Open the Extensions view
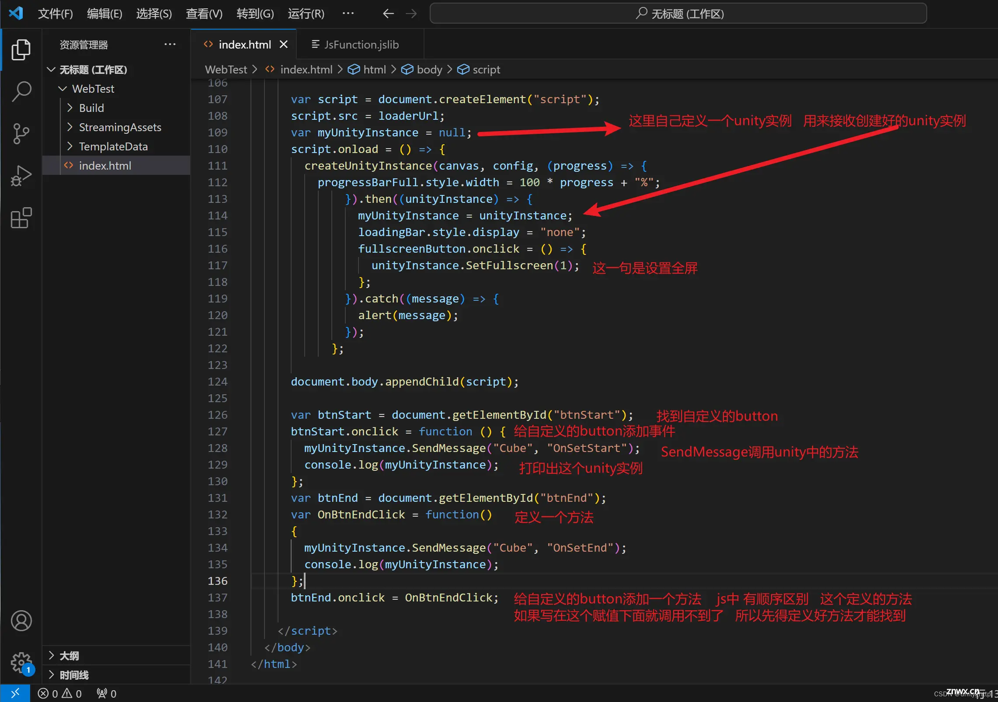This screenshot has height=702, width=998. click(x=21, y=218)
